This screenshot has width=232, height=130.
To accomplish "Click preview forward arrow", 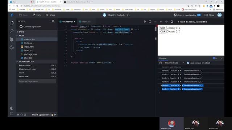I will [166, 22].
